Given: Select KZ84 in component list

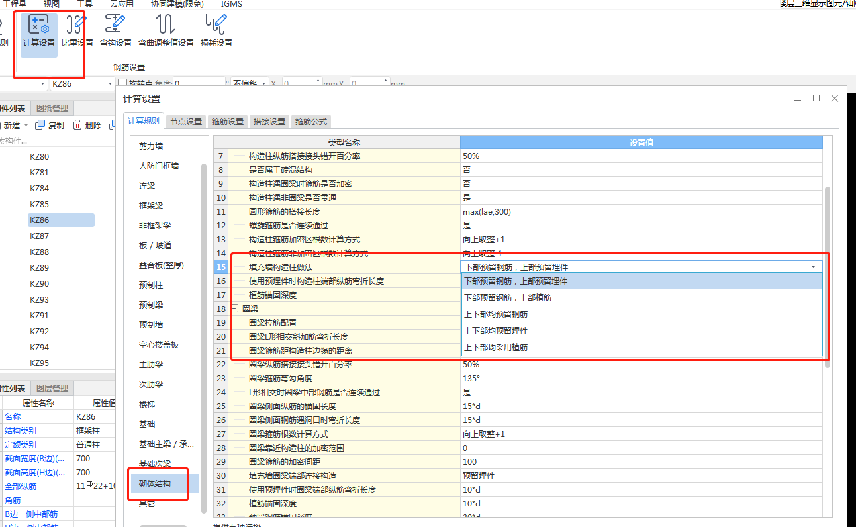Looking at the screenshot, I should (40, 189).
